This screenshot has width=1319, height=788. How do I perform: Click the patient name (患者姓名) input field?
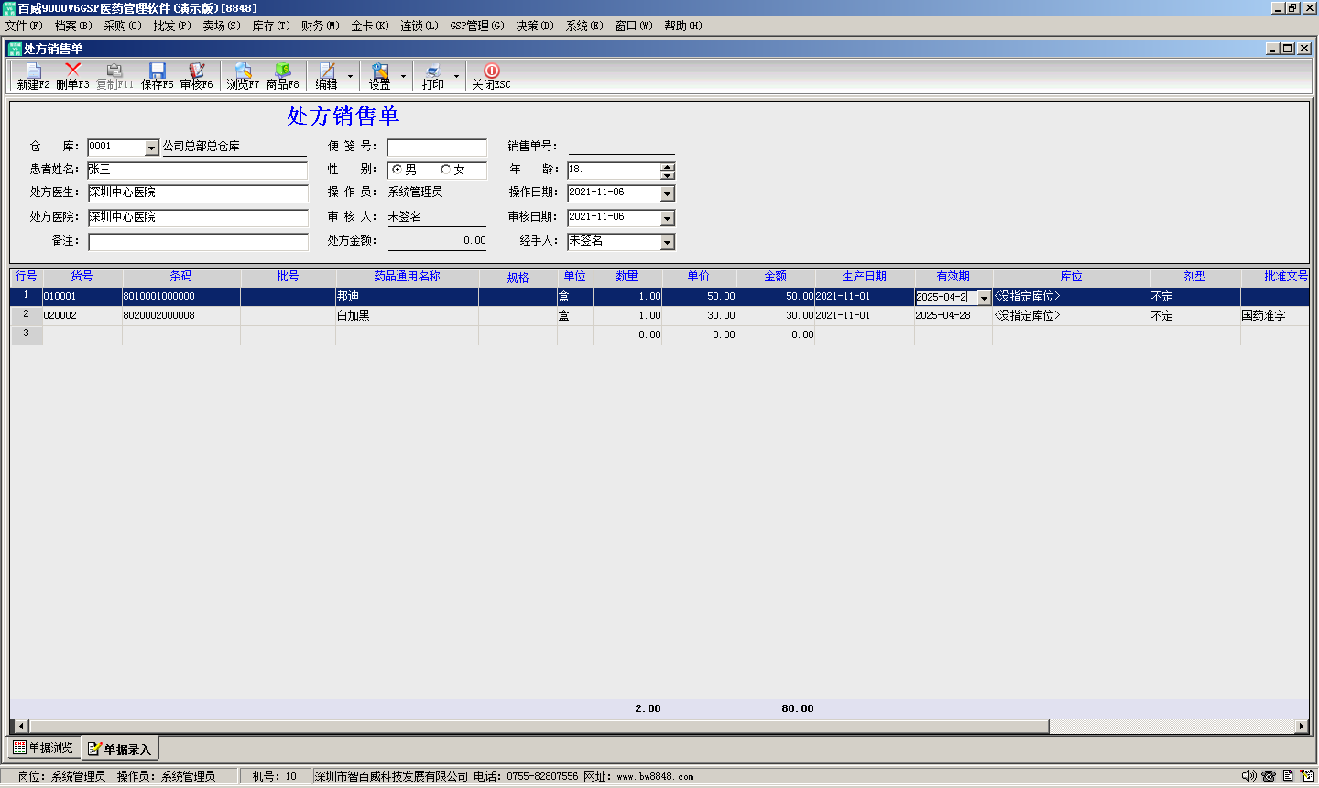198,170
